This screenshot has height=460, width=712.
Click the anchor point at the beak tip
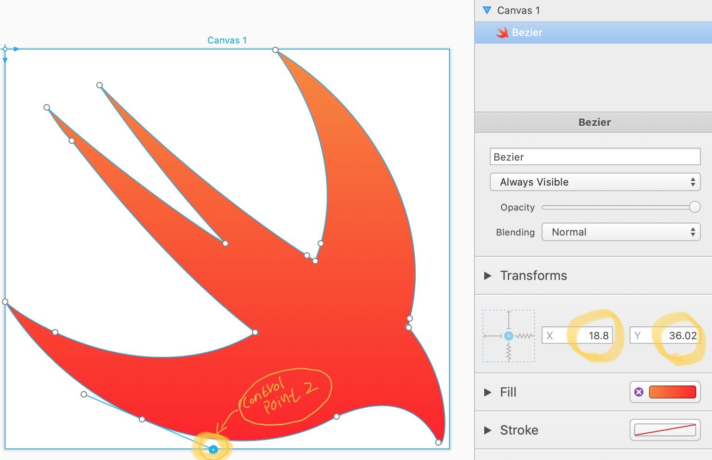point(438,442)
